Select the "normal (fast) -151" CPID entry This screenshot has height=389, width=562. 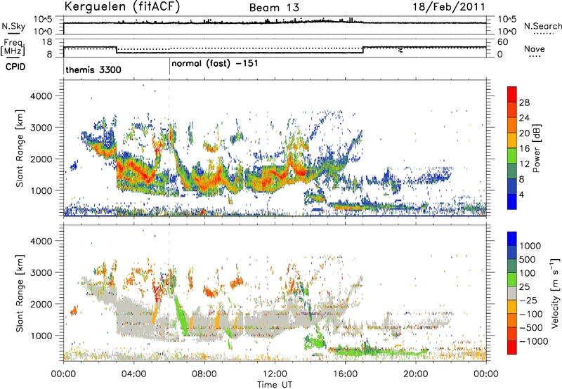point(215,64)
